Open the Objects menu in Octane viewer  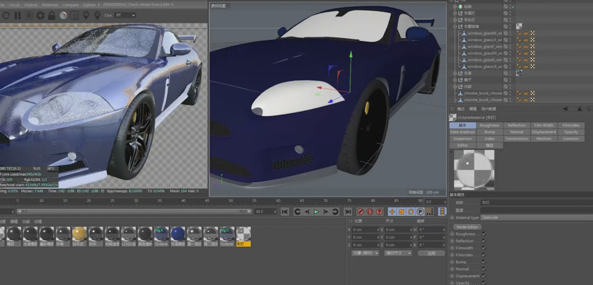pos(30,5)
